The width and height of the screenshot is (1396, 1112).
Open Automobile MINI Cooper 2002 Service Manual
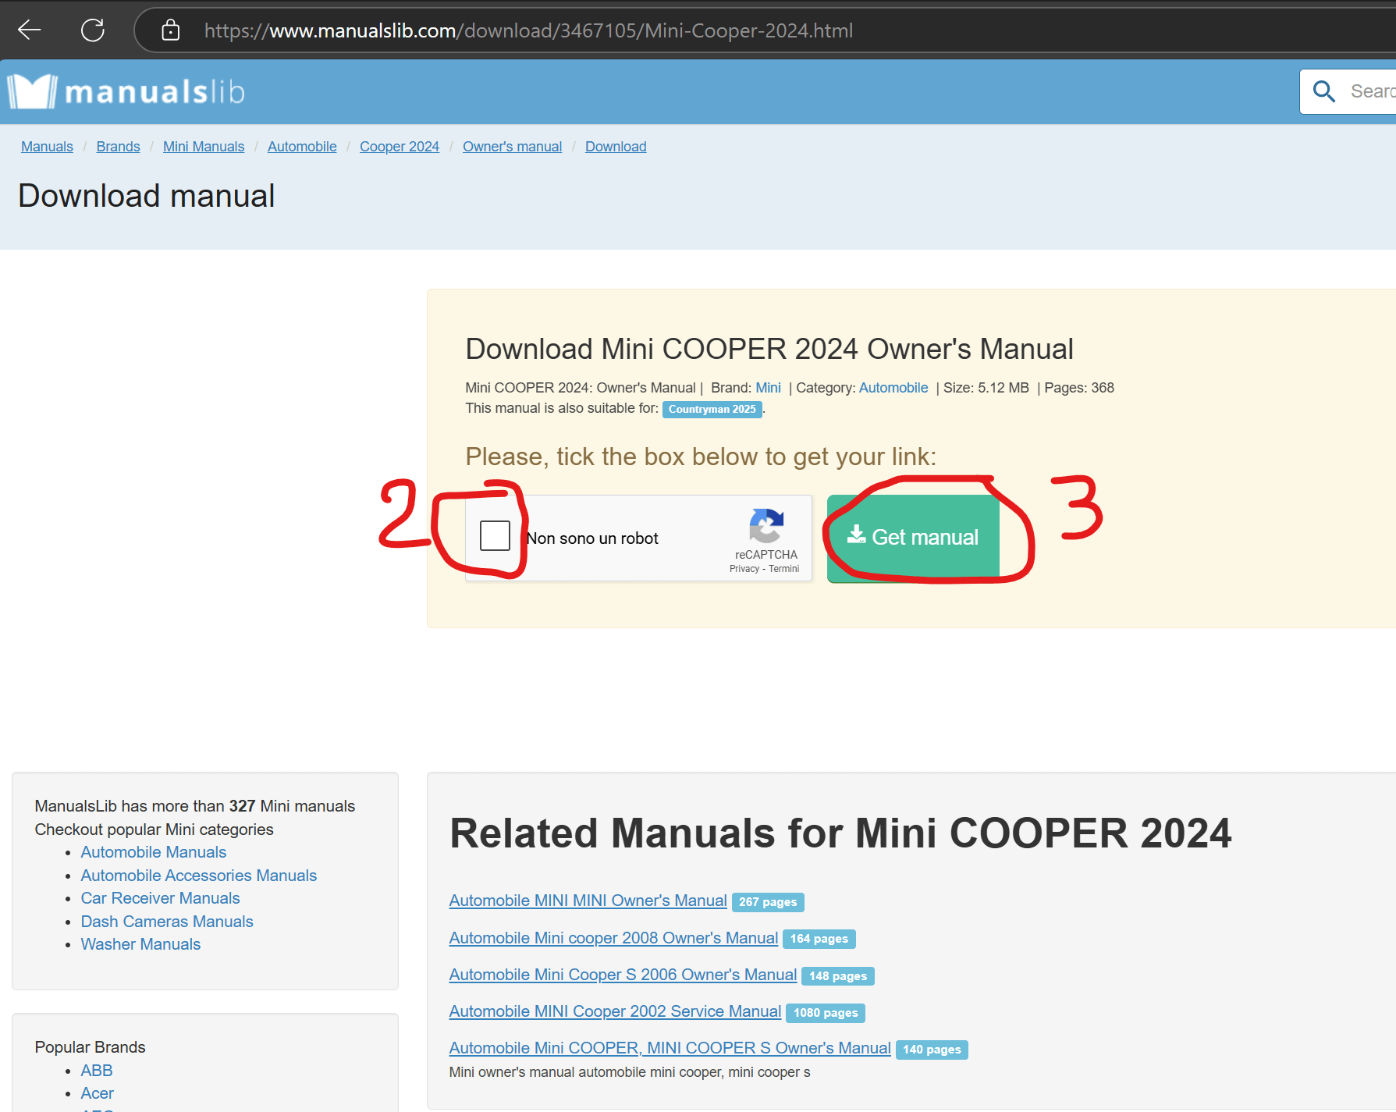[615, 1011]
